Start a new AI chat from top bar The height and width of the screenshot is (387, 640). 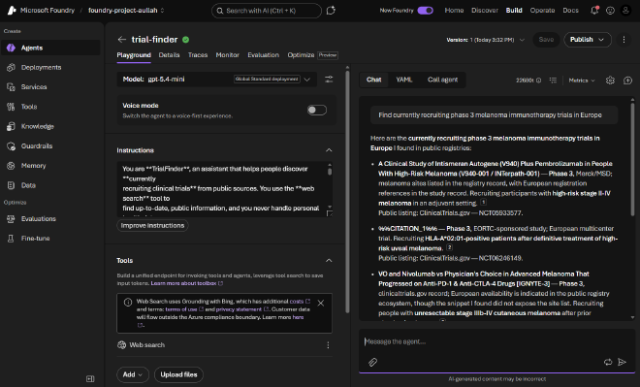click(331, 11)
